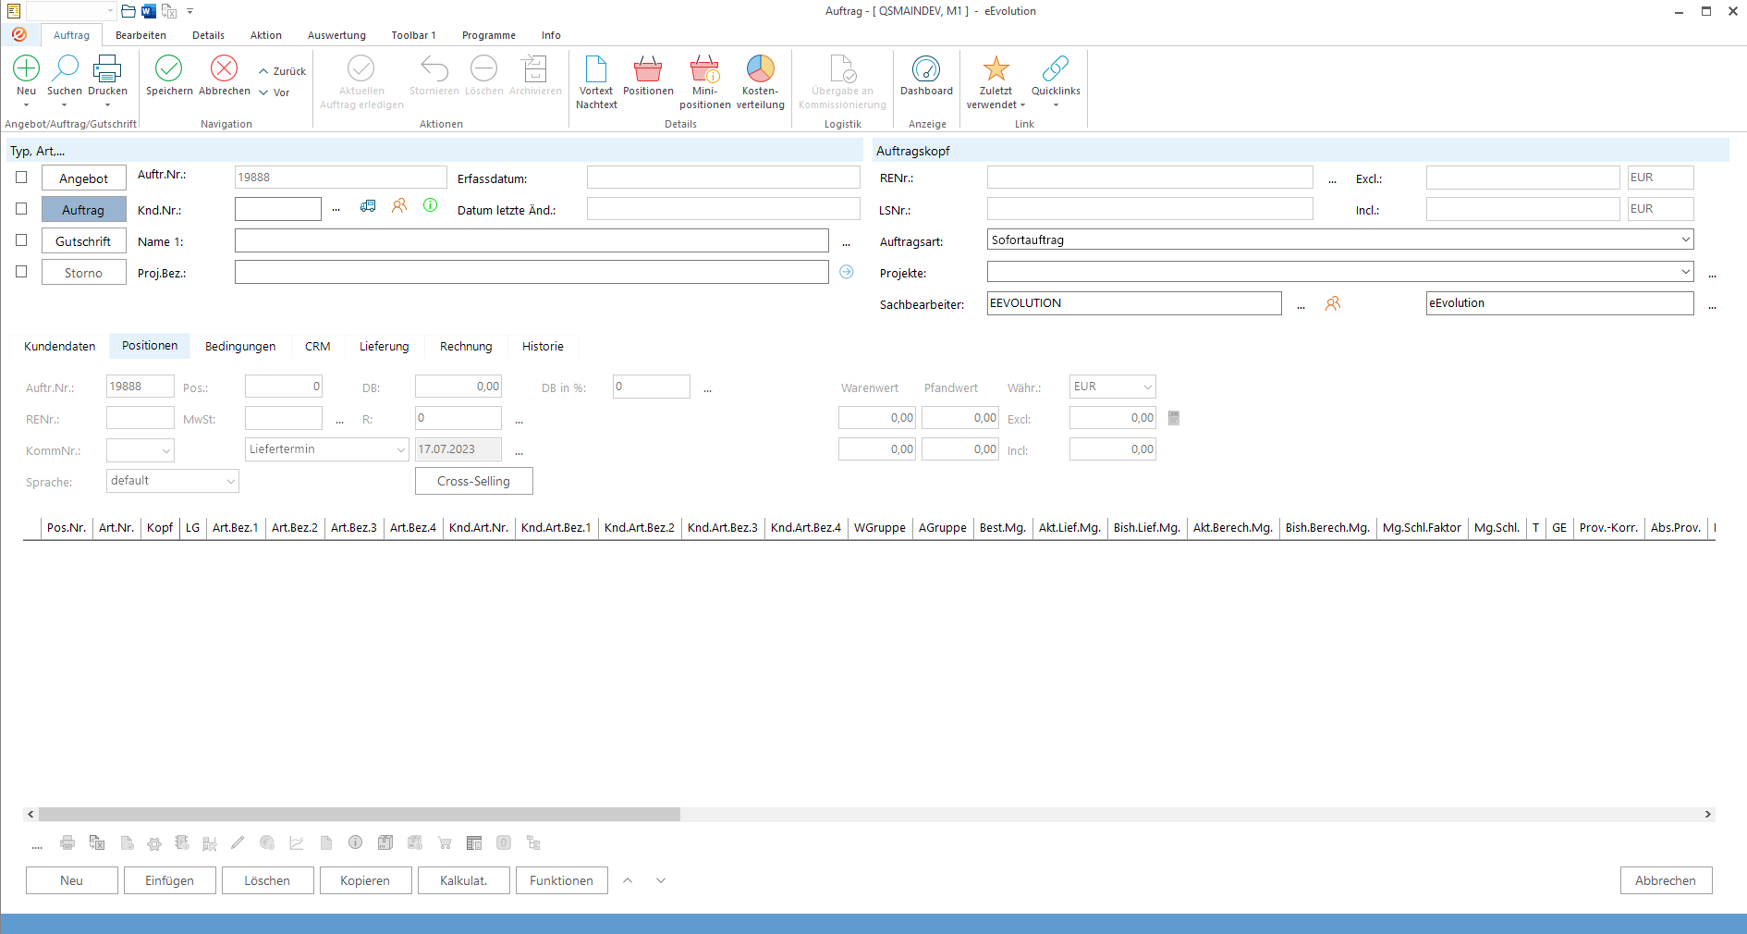The width and height of the screenshot is (1747, 934).
Task: Open Positionen basket icon in ribbon
Action: (648, 68)
